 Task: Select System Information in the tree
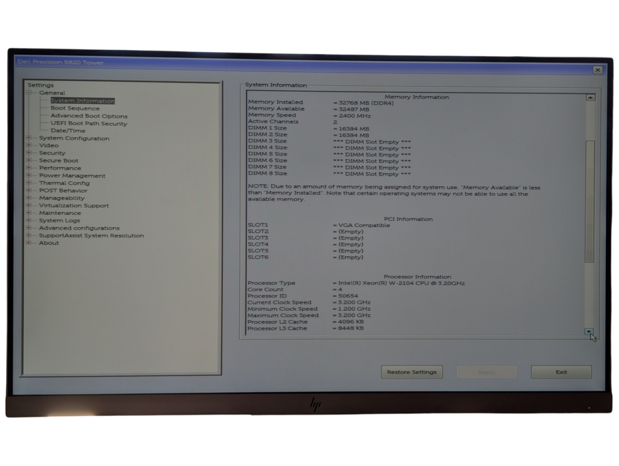[x=83, y=101]
